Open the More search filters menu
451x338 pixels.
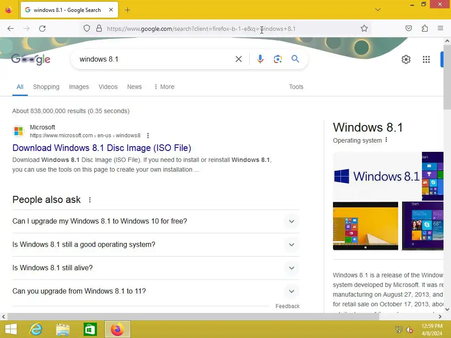pos(164,87)
